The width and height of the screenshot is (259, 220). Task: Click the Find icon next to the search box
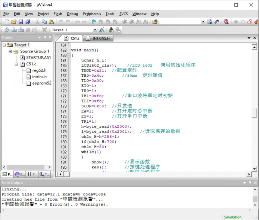(x=210, y=22)
